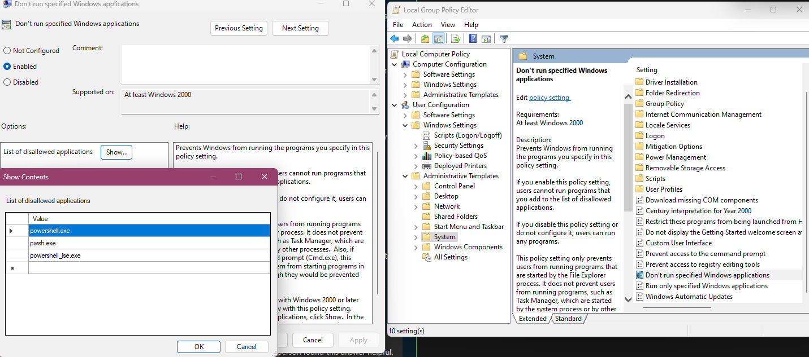Go back using the blue Back arrow
The width and height of the screenshot is (809, 357).
[395, 39]
